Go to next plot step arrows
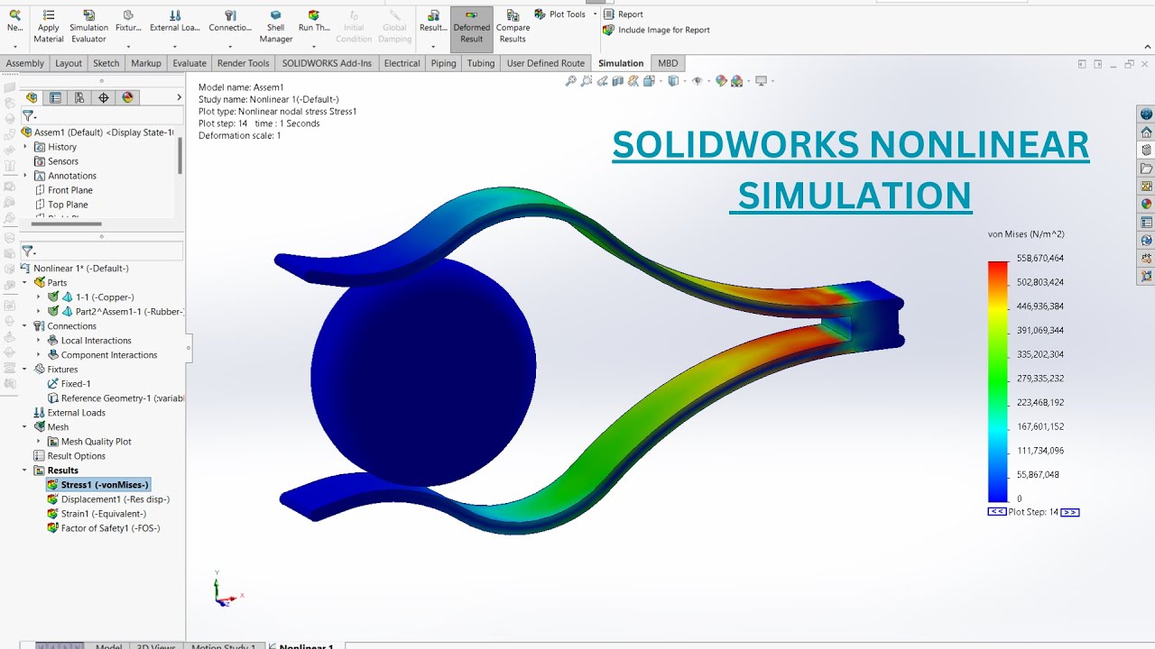 [1070, 512]
